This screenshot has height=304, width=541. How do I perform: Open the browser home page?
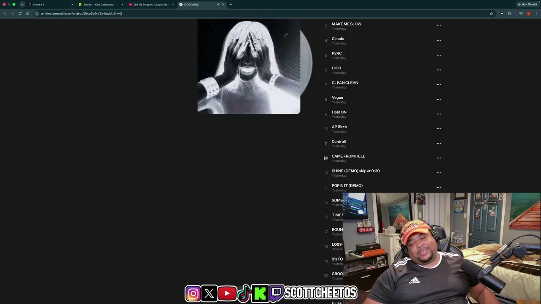tap(27, 14)
